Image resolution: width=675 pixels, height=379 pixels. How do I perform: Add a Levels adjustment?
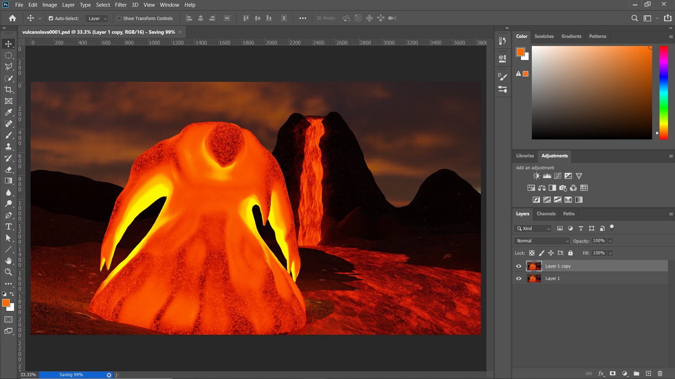tap(547, 176)
